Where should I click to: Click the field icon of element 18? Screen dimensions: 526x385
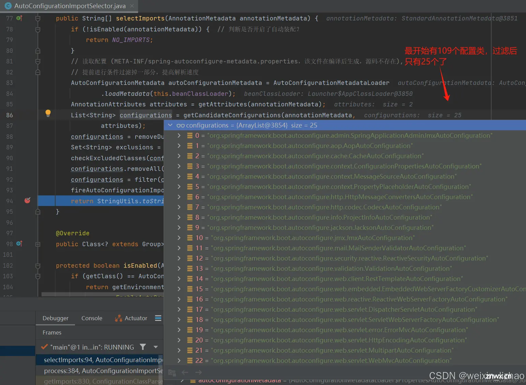[x=190, y=320]
